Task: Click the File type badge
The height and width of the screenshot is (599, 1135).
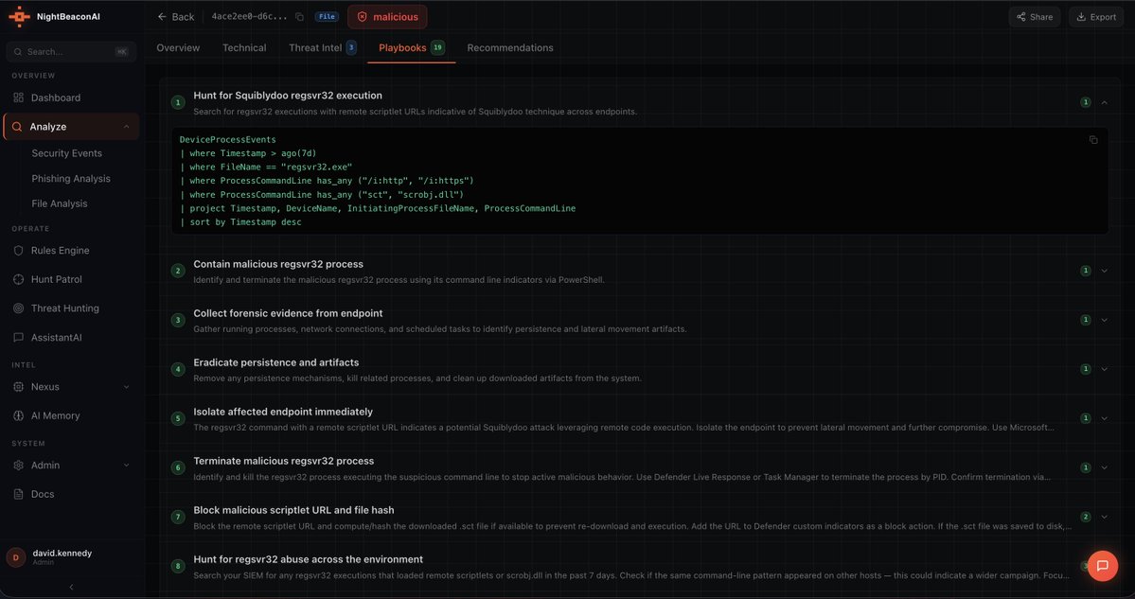Action: pos(328,17)
